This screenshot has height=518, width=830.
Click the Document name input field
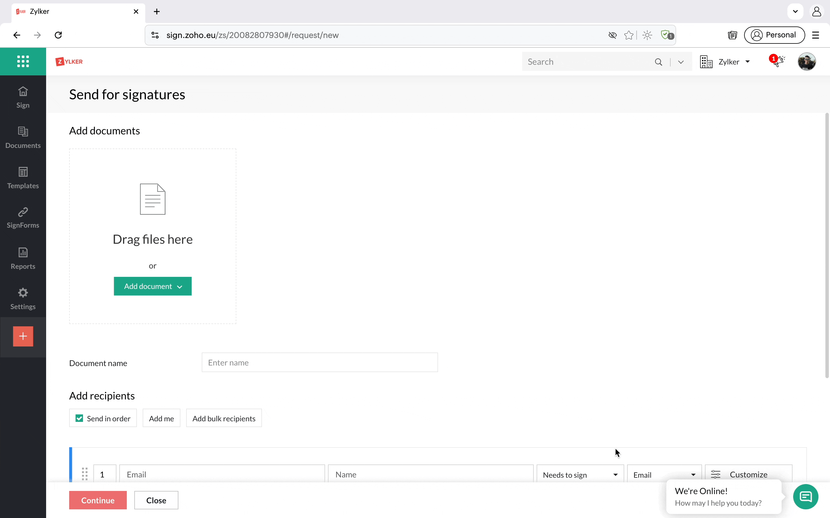click(319, 363)
